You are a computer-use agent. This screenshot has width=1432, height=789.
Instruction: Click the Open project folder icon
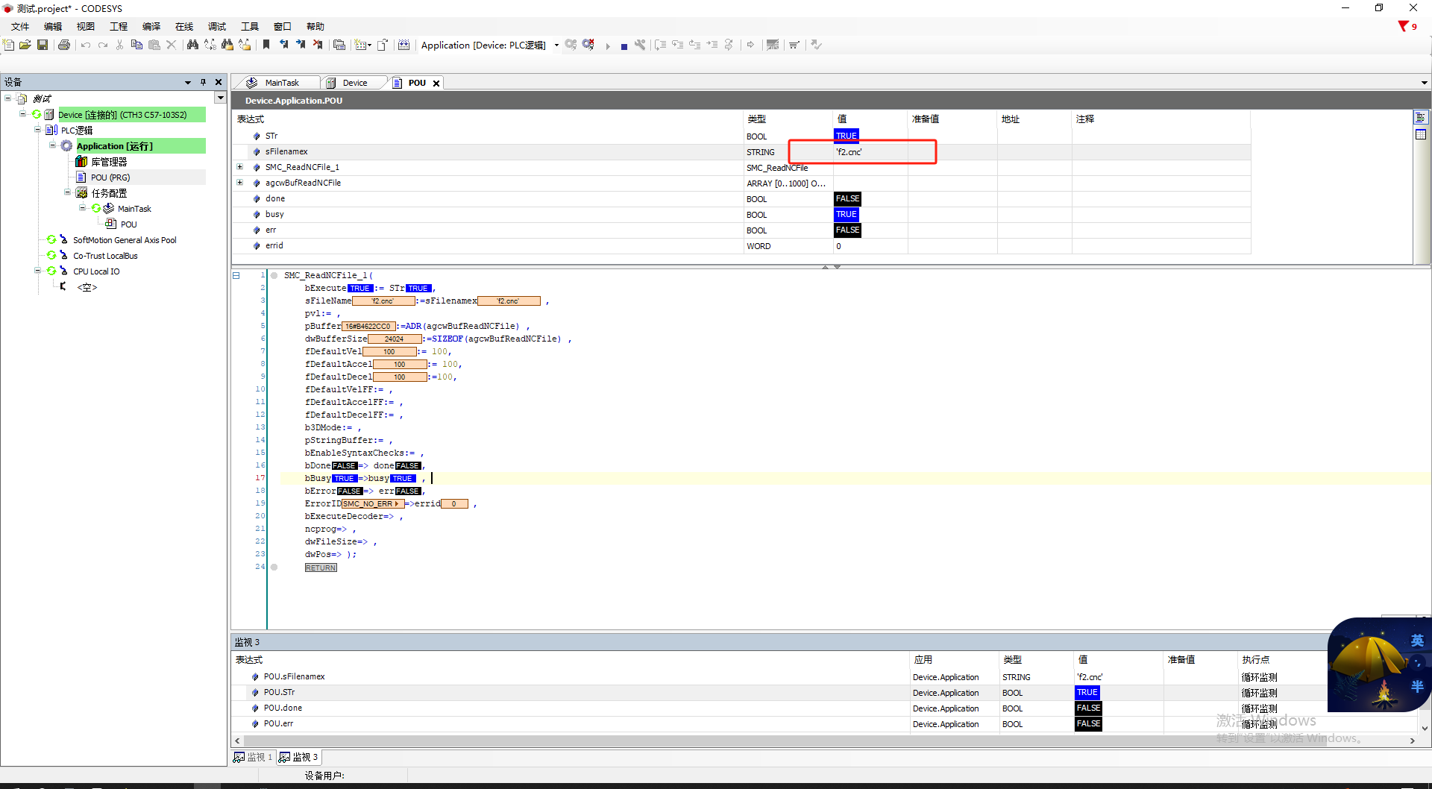(25, 45)
